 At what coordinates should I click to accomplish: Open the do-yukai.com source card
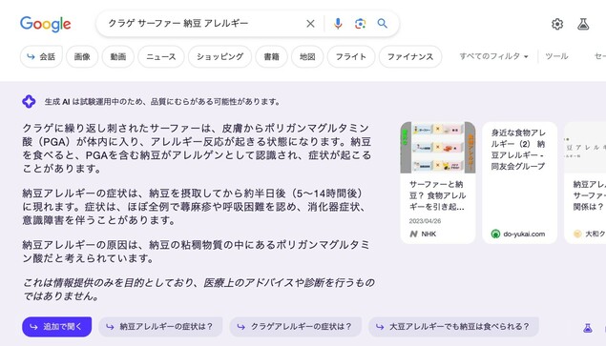(x=520, y=183)
